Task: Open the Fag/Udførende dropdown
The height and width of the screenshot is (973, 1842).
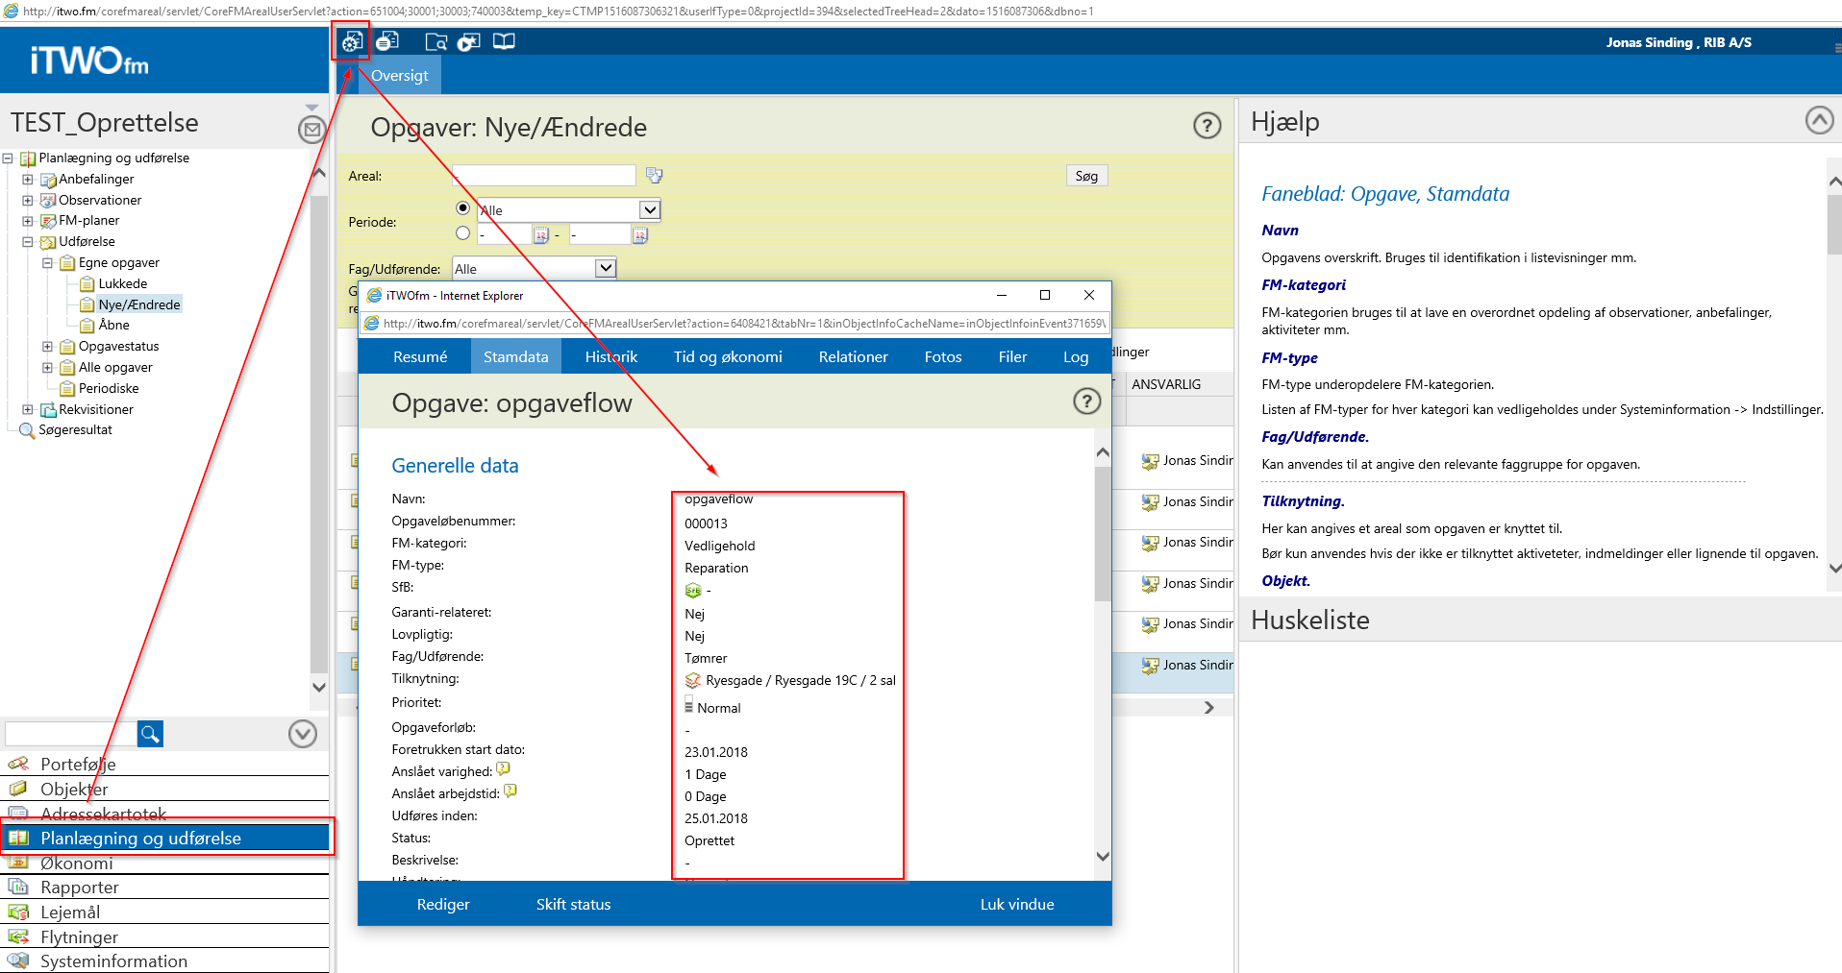Action: (605, 269)
